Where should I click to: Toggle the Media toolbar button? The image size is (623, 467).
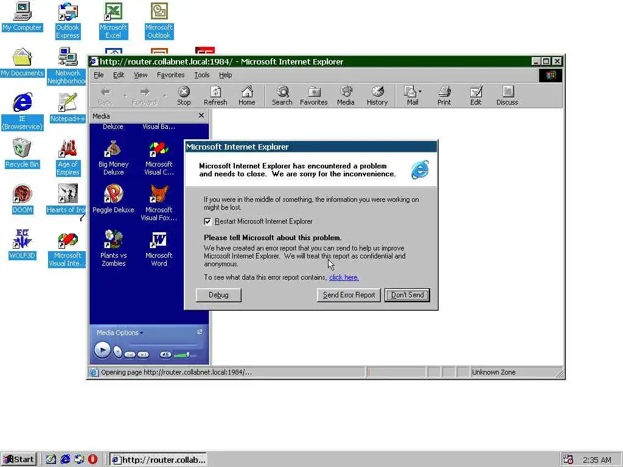tap(346, 95)
